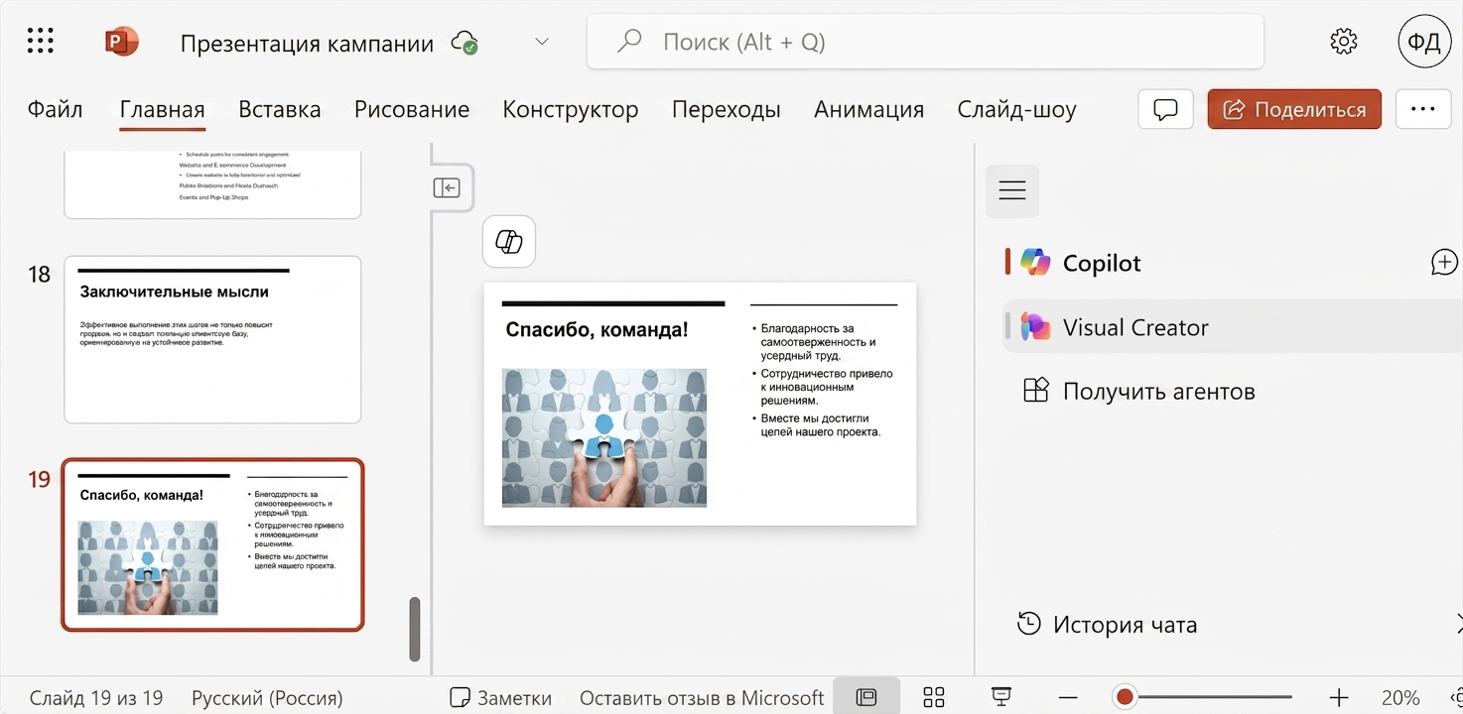1463x714 pixels.
Task: Open the Переходы tab
Action: pyautogui.click(x=727, y=109)
